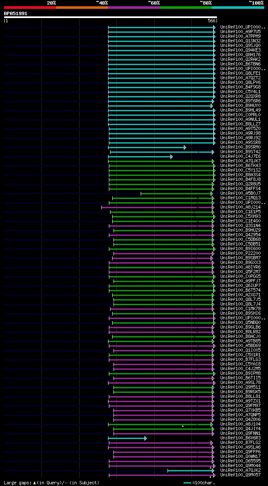
Task: Select the BP051991 query label
Action: (15, 13)
